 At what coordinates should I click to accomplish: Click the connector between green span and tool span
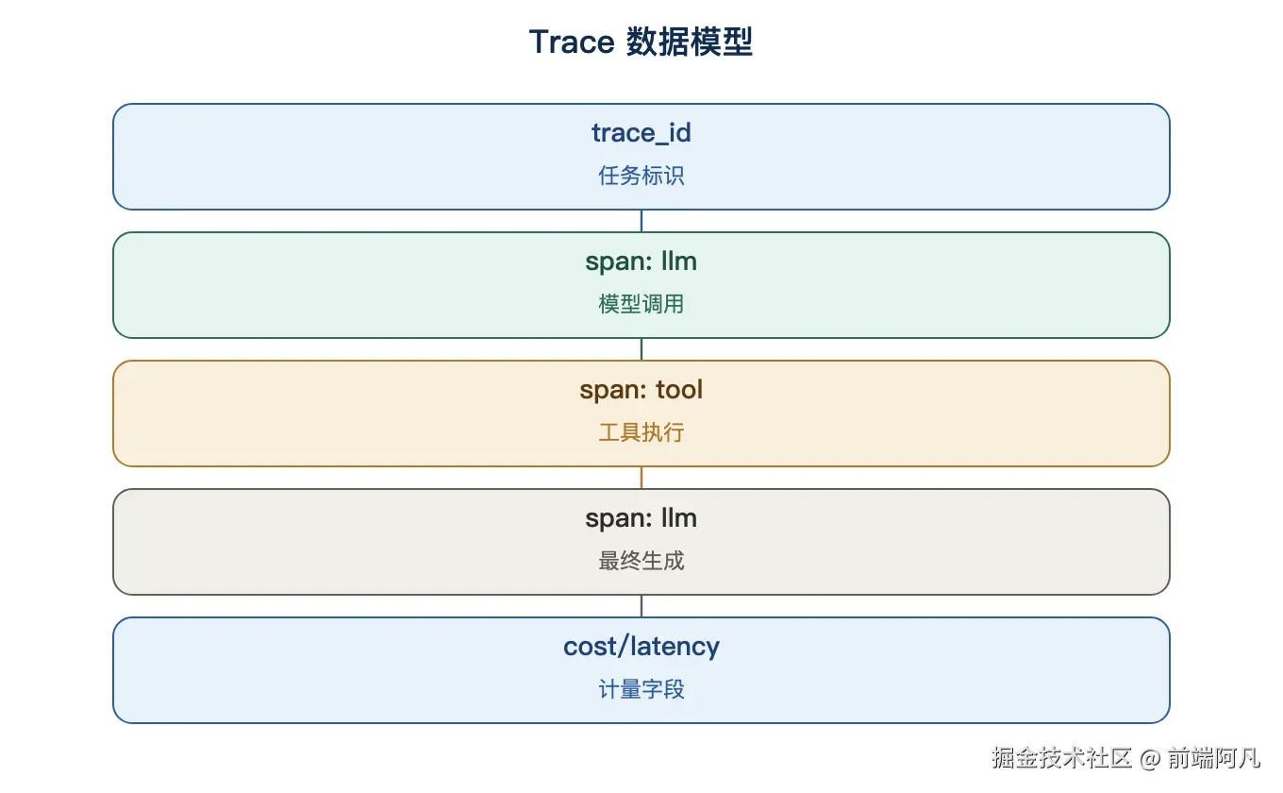[641, 349]
